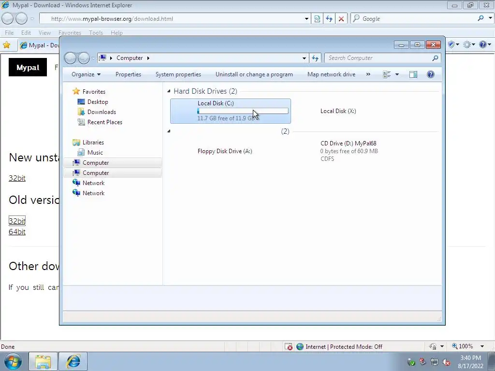Open Explorer help with the question mark icon
Viewport: 495px width, 371px height.
(x=431, y=74)
